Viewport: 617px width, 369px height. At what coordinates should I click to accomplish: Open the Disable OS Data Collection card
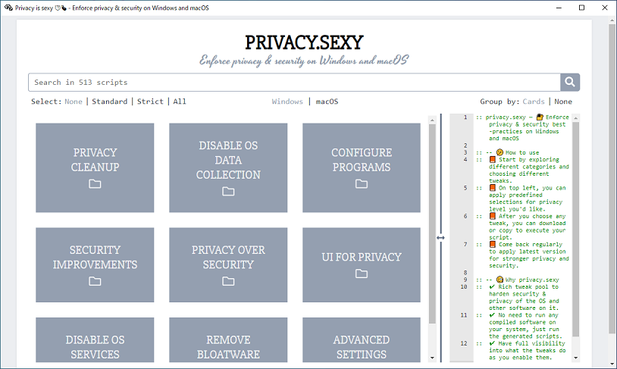pos(228,167)
